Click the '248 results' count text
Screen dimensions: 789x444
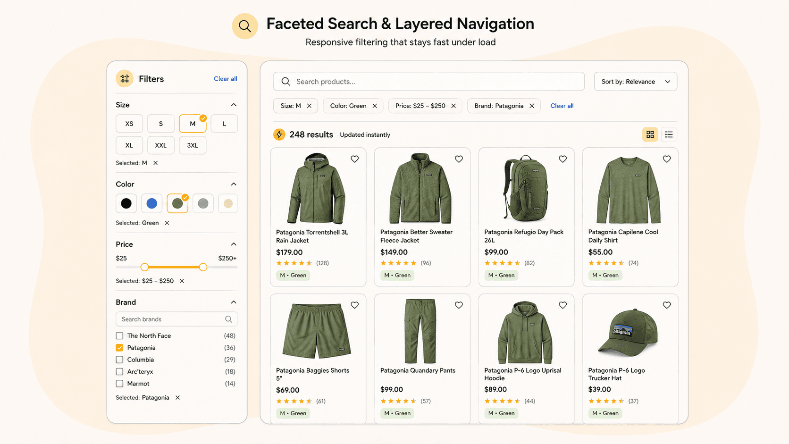[311, 134]
